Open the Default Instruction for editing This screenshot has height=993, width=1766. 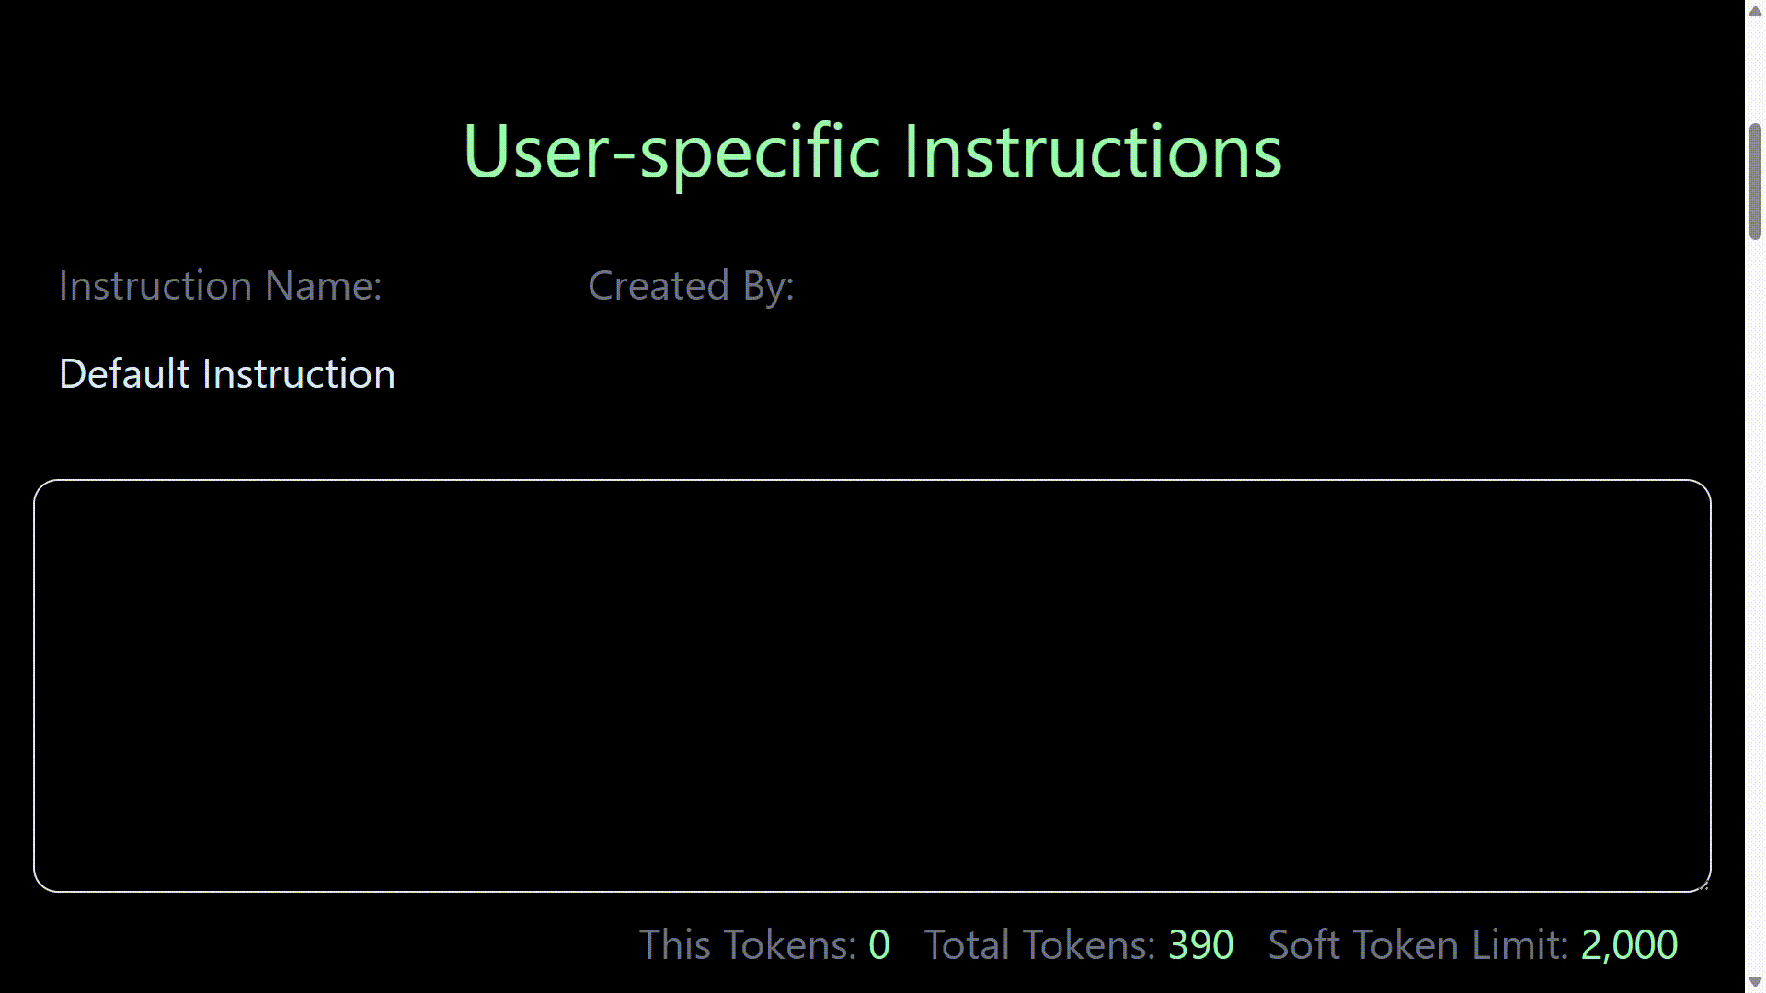[x=226, y=373]
